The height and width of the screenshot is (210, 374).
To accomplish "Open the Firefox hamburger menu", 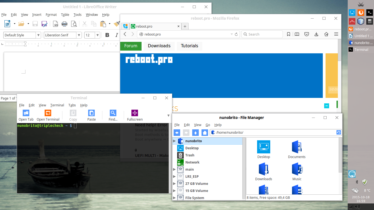I will tap(336, 34).
